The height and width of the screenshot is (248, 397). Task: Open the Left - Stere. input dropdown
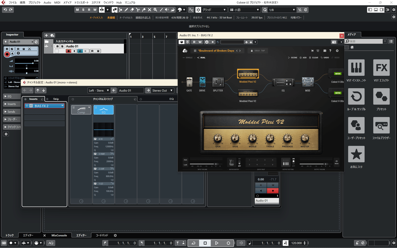coord(99,90)
